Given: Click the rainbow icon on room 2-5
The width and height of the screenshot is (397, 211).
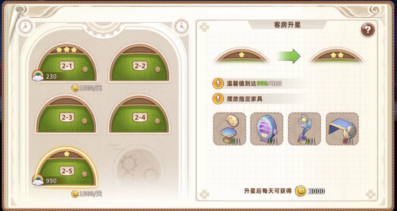Looking at the screenshot, I should point(38,180).
